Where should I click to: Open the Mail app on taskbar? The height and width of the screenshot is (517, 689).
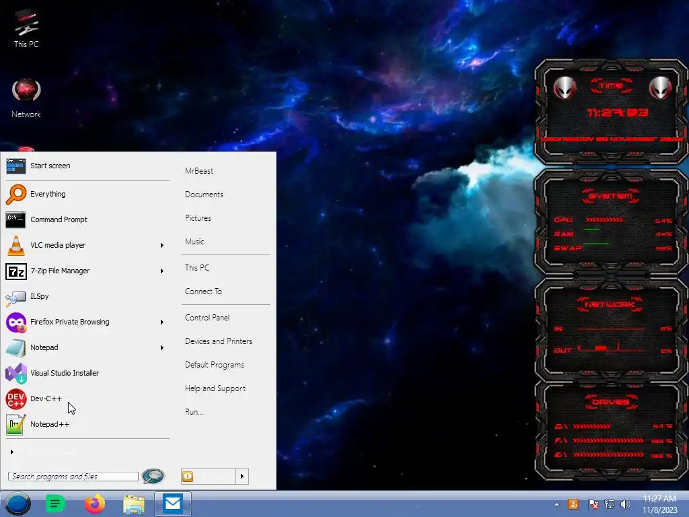[x=173, y=504]
